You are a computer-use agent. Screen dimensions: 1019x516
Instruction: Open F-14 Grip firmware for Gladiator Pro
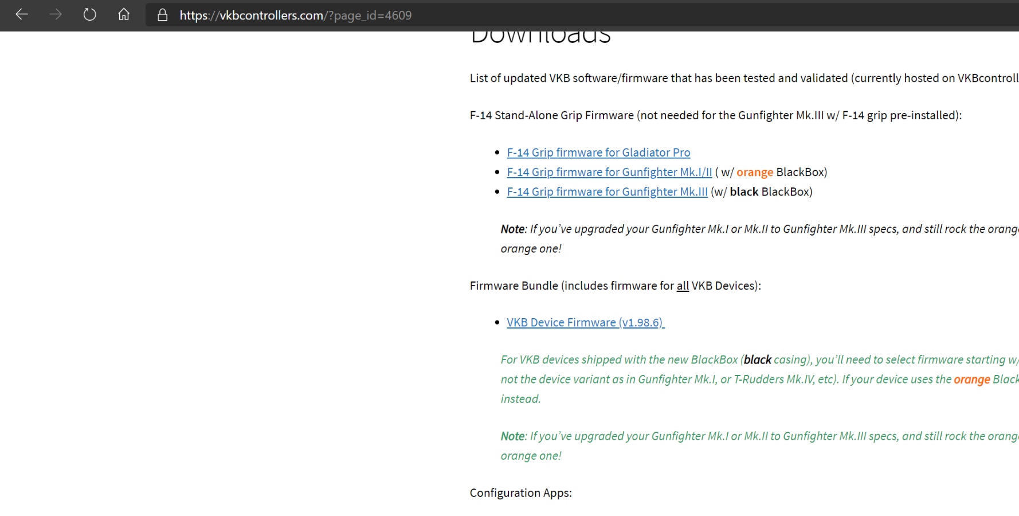[x=598, y=153]
